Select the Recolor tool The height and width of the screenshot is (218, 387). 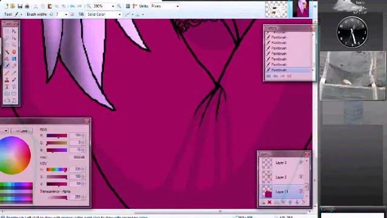(x=14, y=80)
